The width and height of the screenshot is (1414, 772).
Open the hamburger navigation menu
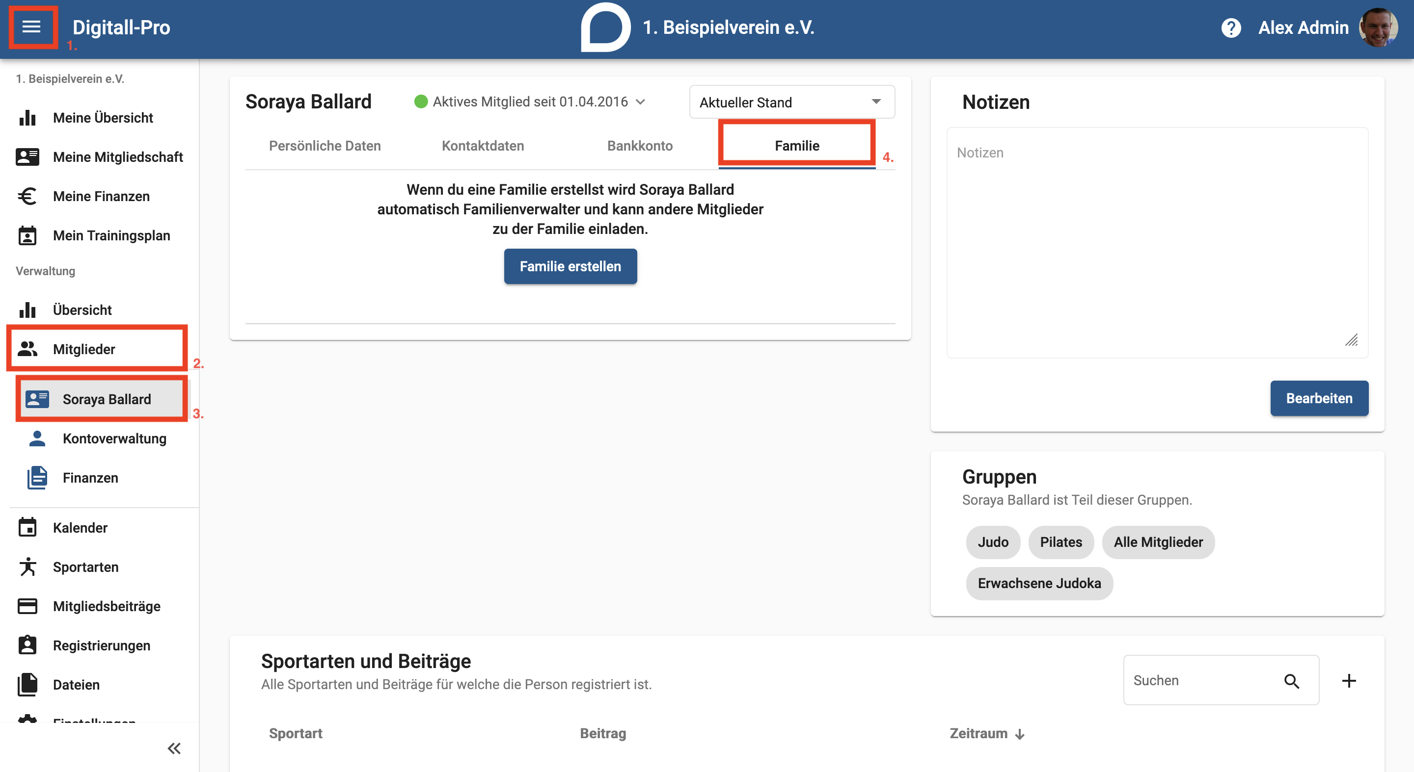(x=31, y=27)
